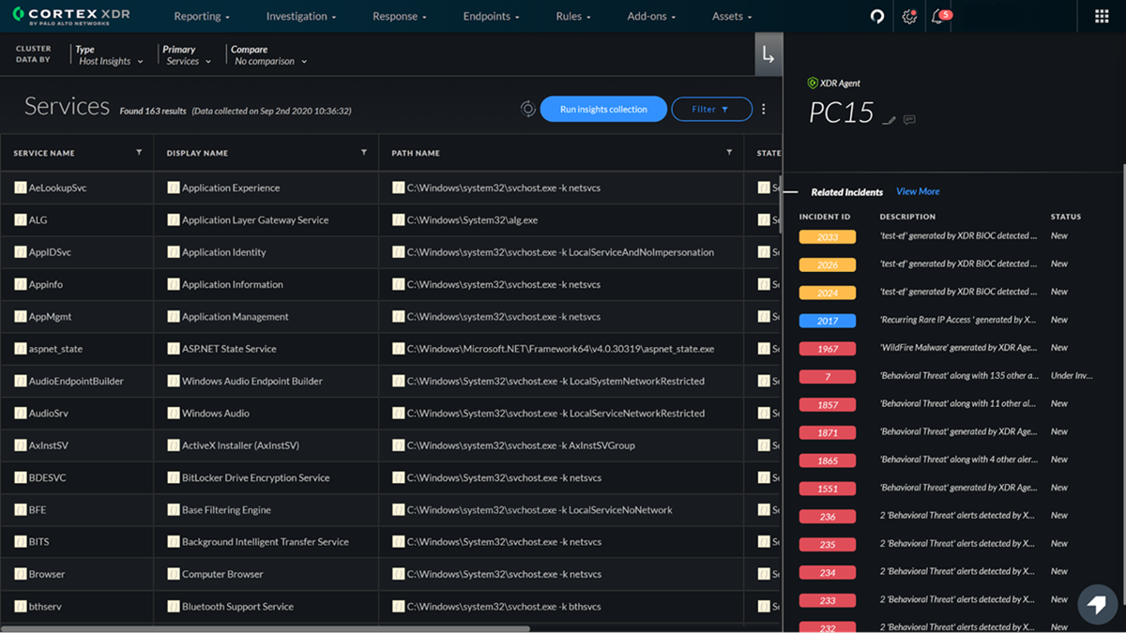Open the Endpoints menu
The height and width of the screenshot is (633, 1126).
[x=492, y=16]
